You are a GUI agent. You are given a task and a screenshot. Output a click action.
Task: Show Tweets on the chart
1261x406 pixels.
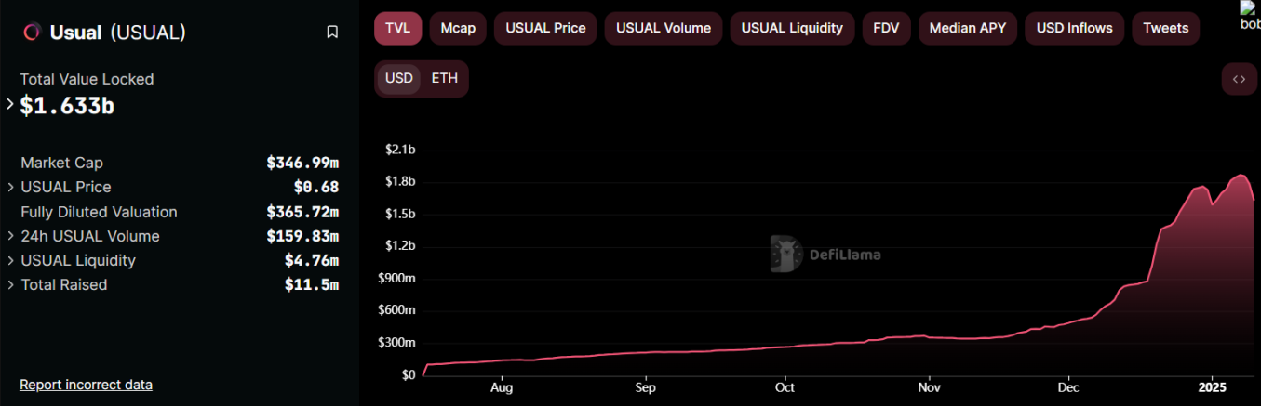point(1165,28)
